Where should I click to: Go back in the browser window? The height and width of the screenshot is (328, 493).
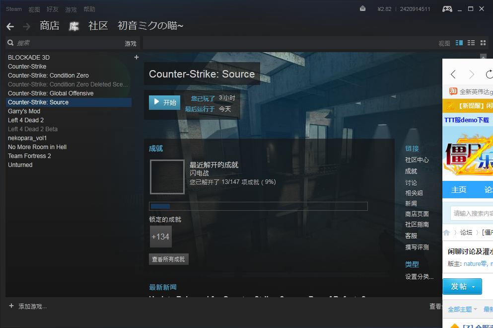click(x=453, y=74)
